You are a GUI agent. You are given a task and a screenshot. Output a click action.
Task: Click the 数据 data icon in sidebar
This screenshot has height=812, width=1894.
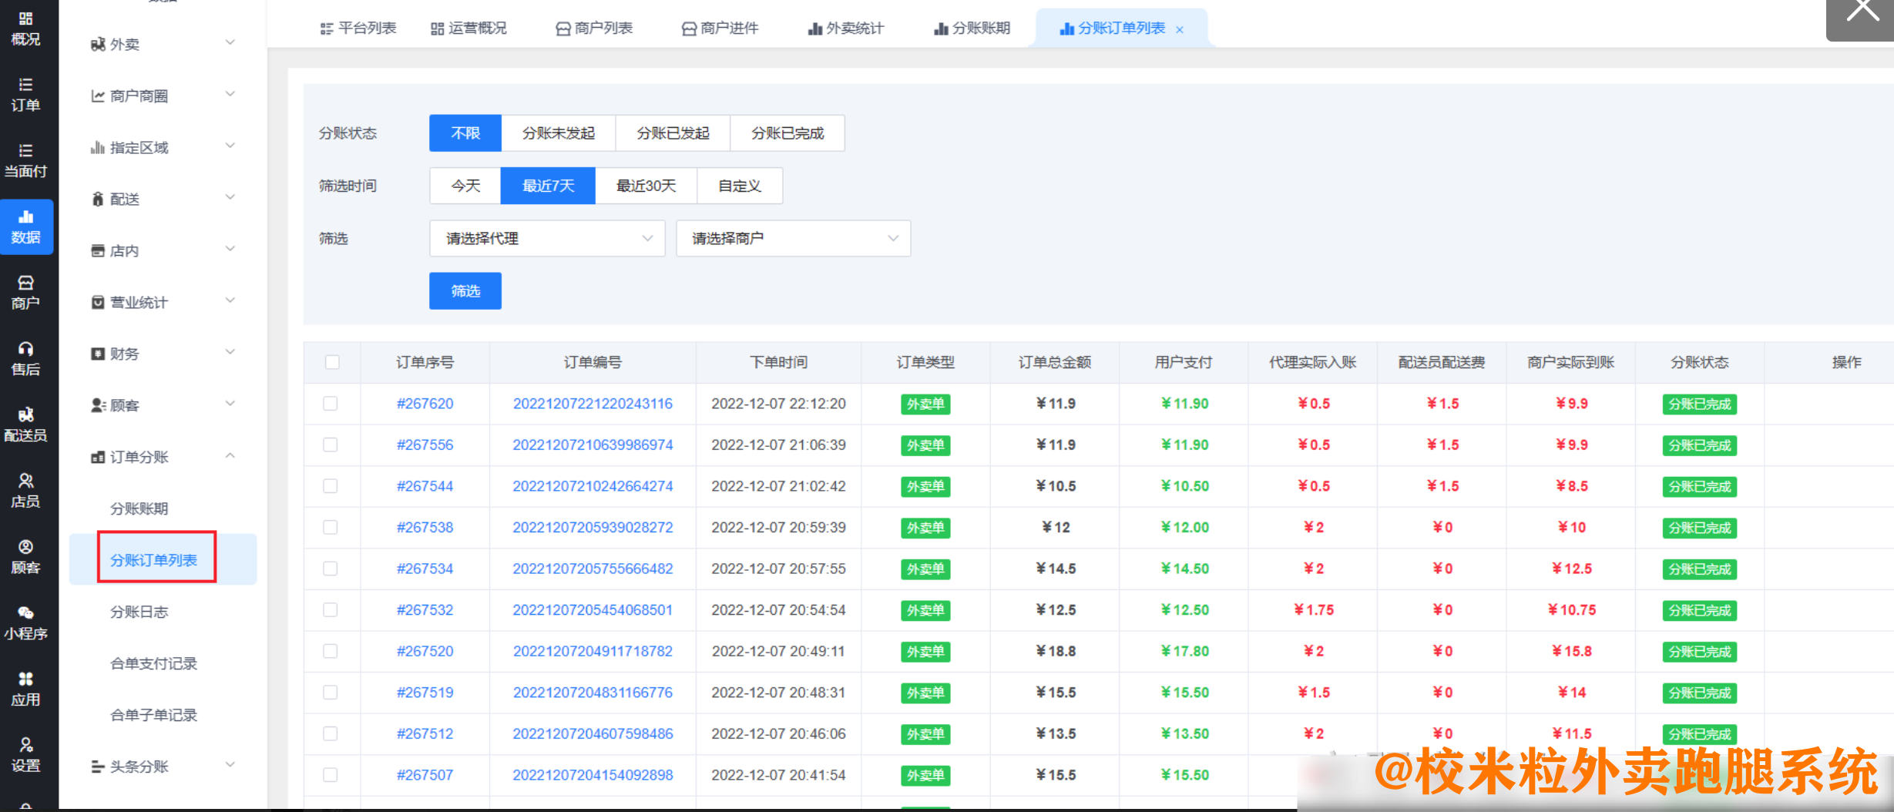point(26,227)
